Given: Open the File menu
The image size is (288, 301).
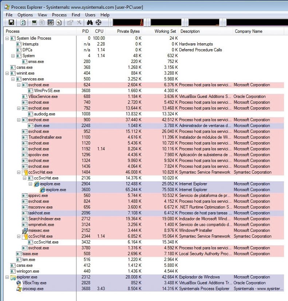Looking at the screenshot, I should click(x=9, y=15).
